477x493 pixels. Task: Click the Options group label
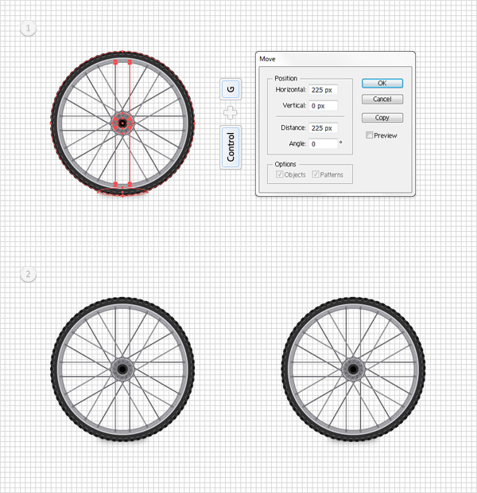(x=285, y=164)
